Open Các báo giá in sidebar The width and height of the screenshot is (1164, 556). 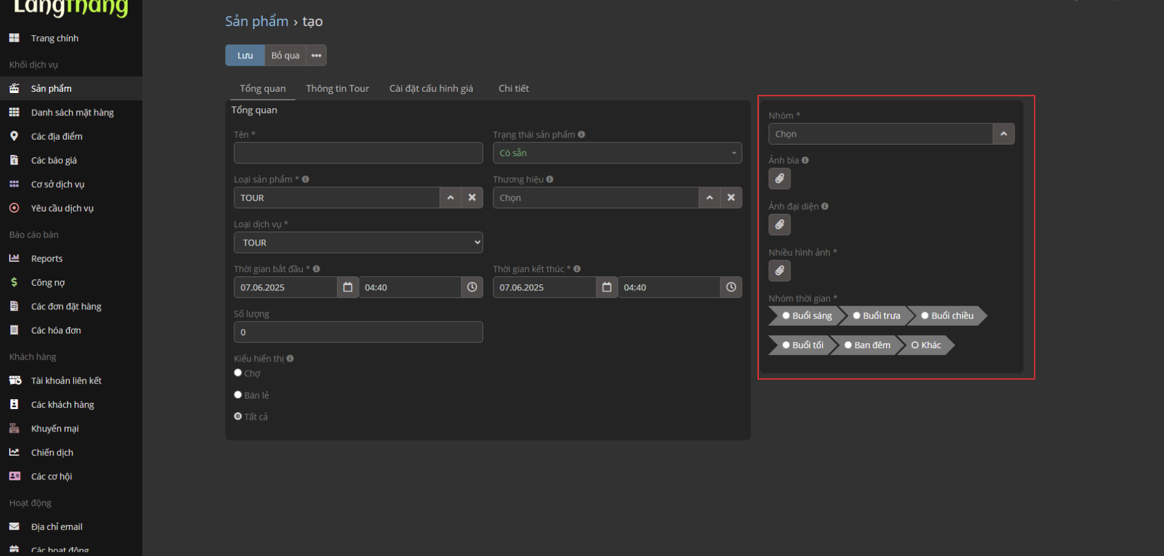(x=54, y=160)
